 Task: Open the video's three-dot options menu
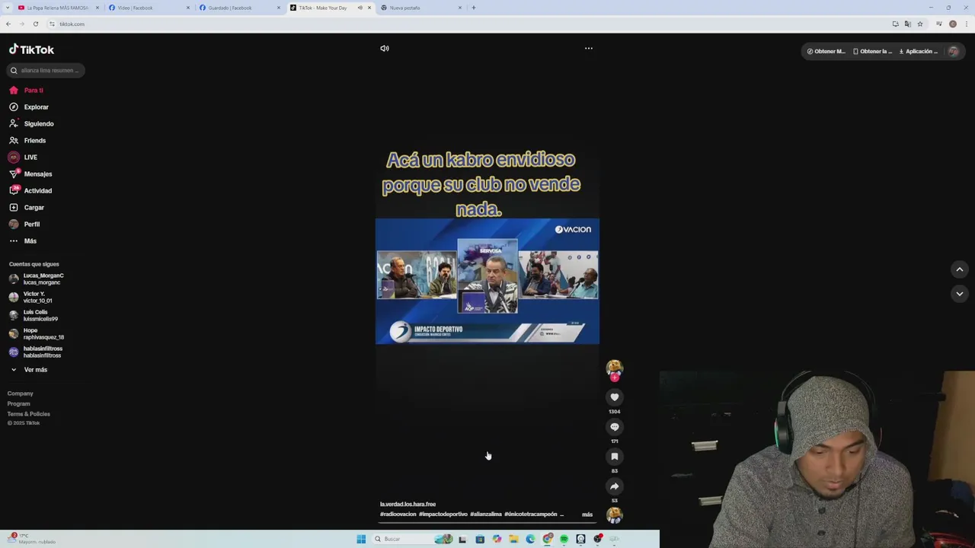point(589,48)
